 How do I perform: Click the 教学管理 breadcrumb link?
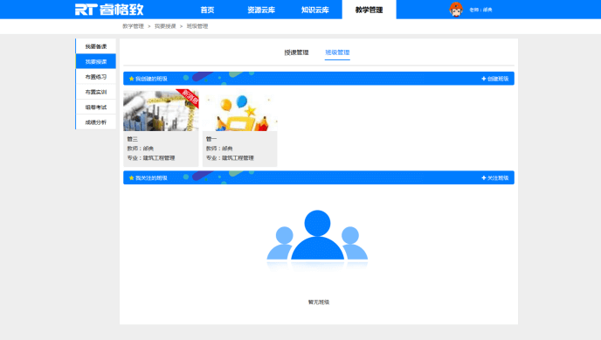click(x=133, y=26)
